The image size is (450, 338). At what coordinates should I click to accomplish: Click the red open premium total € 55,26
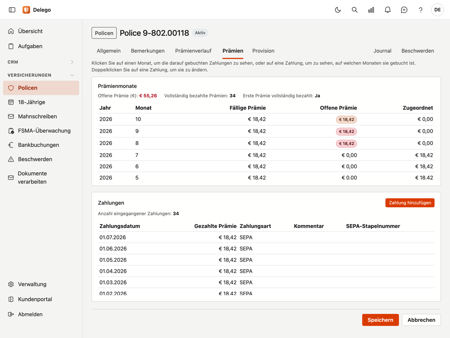tap(148, 96)
